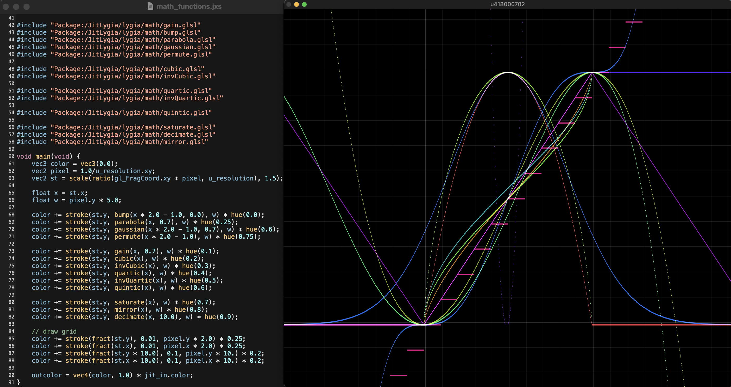
Task: Click the decimate(x, 10.0) code line
Action: click(x=135, y=317)
